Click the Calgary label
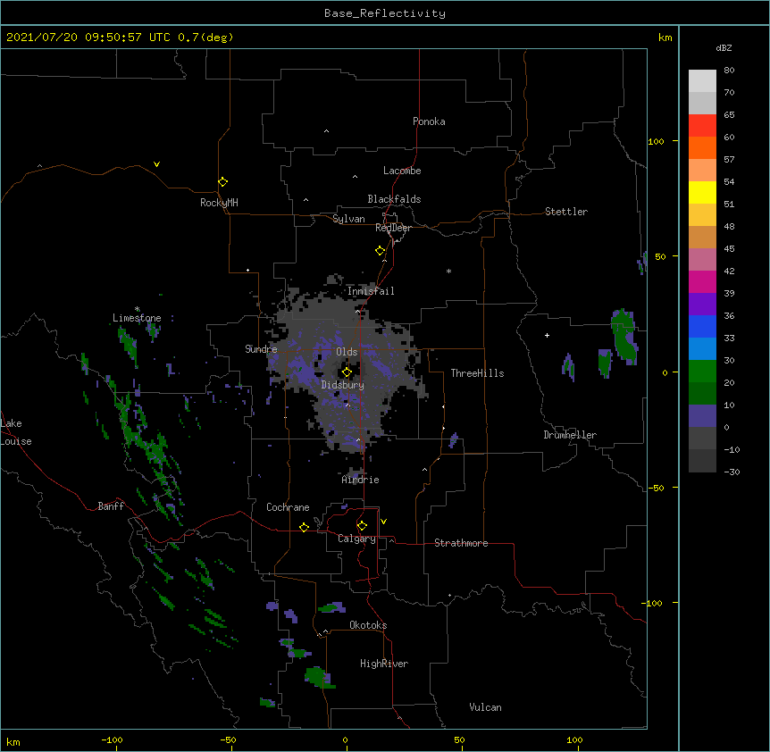Image resolution: width=770 pixels, height=752 pixels. click(x=356, y=539)
